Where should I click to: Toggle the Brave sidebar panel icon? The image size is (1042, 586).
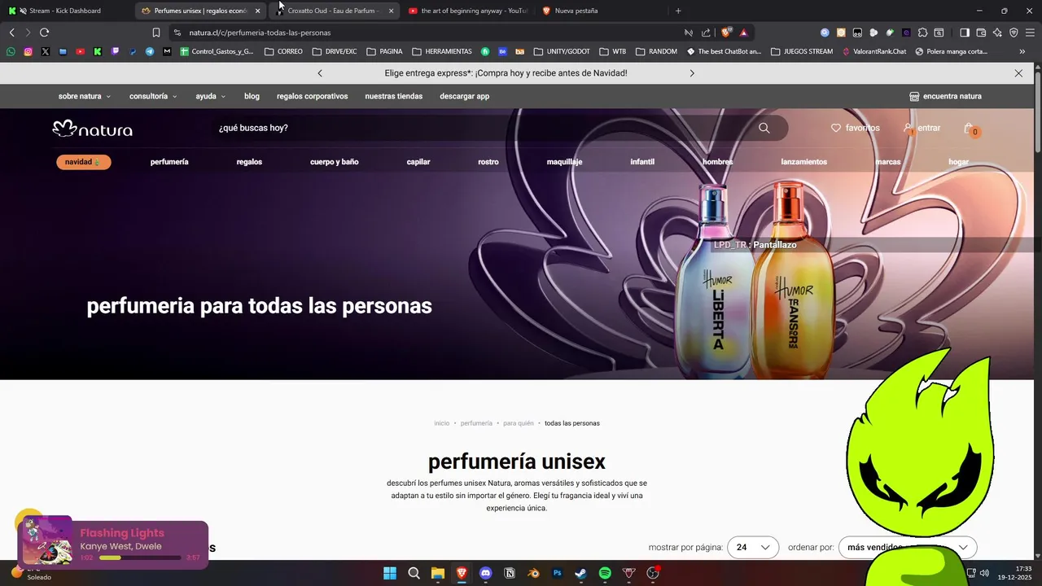pyautogui.click(x=965, y=33)
